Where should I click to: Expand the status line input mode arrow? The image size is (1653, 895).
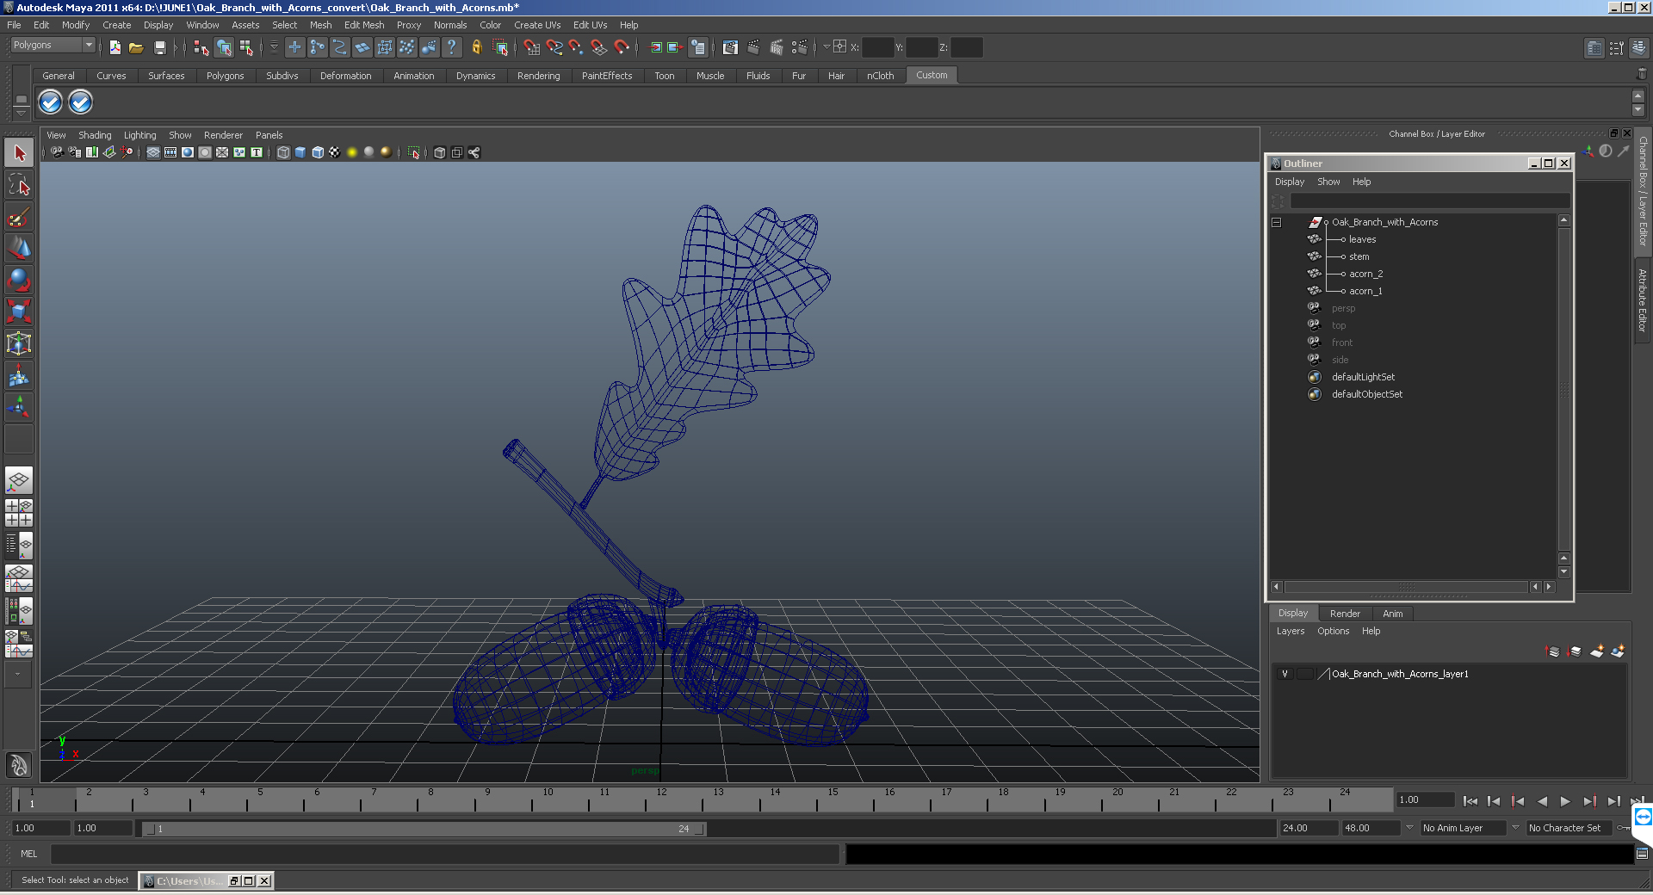point(825,47)
